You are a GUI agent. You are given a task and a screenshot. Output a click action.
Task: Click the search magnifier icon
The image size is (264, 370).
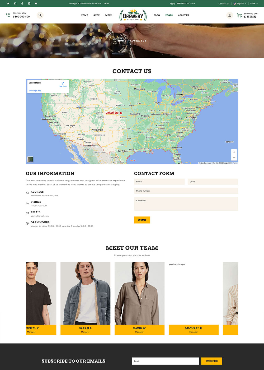click(40, 15)
